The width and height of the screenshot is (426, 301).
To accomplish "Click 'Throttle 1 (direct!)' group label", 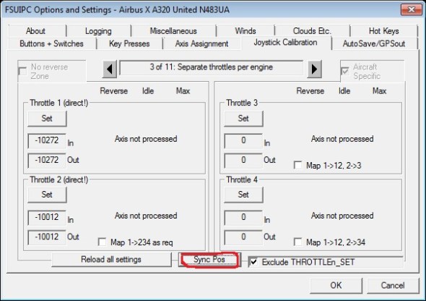I will pyautogui.click(x=59, y=103).
